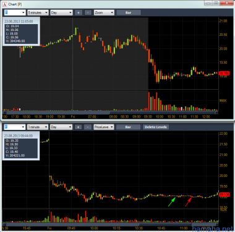Image resolution: width=235 pixels, height=232 pixels.
Task: Click the Bar button in upper chart toolbar
Action: click(129, 12)
